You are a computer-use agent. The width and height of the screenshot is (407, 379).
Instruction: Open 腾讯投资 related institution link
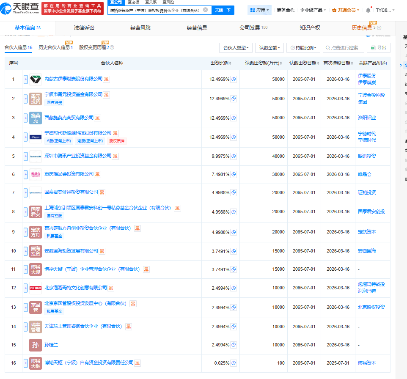367,156
